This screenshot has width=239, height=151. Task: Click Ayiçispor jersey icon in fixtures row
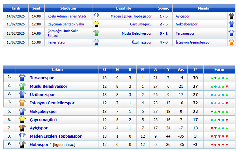pyautogui.click(x=231, y=16)
